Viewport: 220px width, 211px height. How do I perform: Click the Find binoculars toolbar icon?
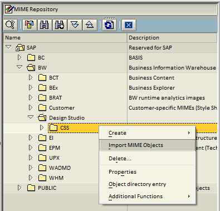tap(45, 24)
